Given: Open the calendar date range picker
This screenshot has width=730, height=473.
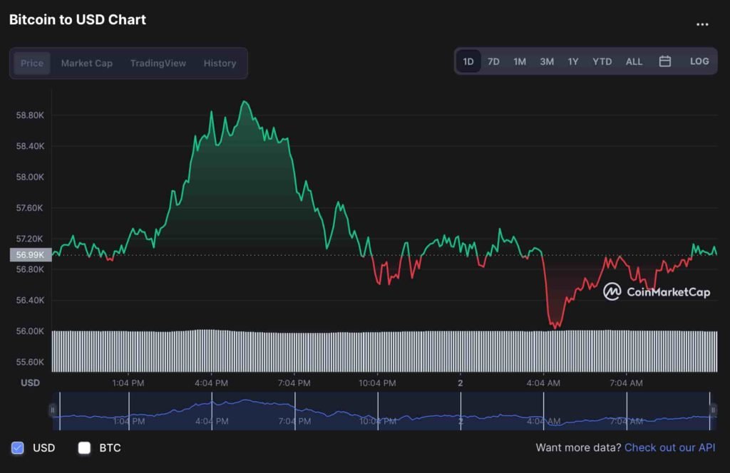Looking at the screenshot, I should pos(665,61).
